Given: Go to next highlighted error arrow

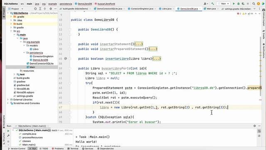Looking at the screenshot, I should pos(259,14).
